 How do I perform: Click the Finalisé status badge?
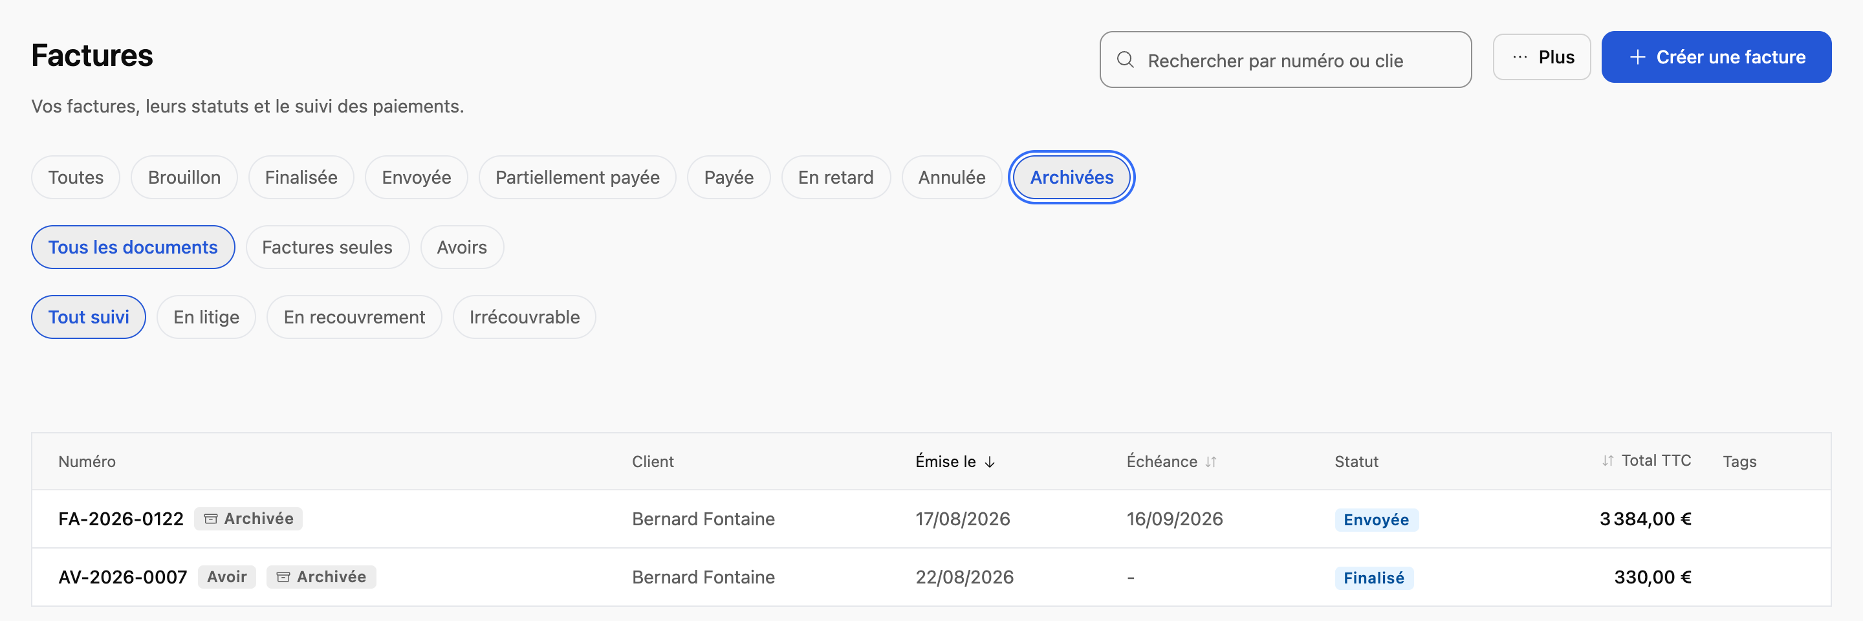coord(1374,578)
